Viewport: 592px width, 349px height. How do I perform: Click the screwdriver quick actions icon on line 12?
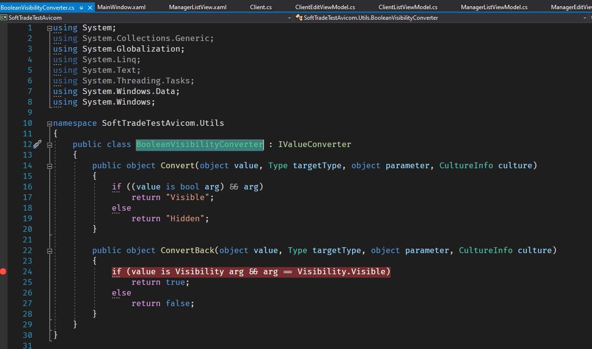(x=38, y=144)
